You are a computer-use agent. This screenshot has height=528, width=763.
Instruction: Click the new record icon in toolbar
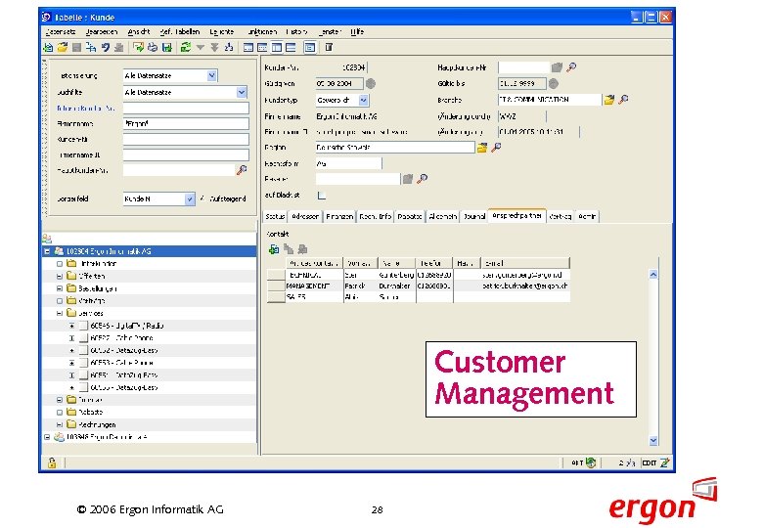48,47
